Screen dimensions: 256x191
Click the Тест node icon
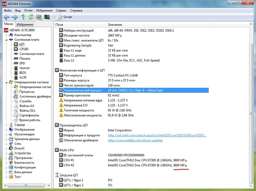pyautogui.click(x=11, y=177)
